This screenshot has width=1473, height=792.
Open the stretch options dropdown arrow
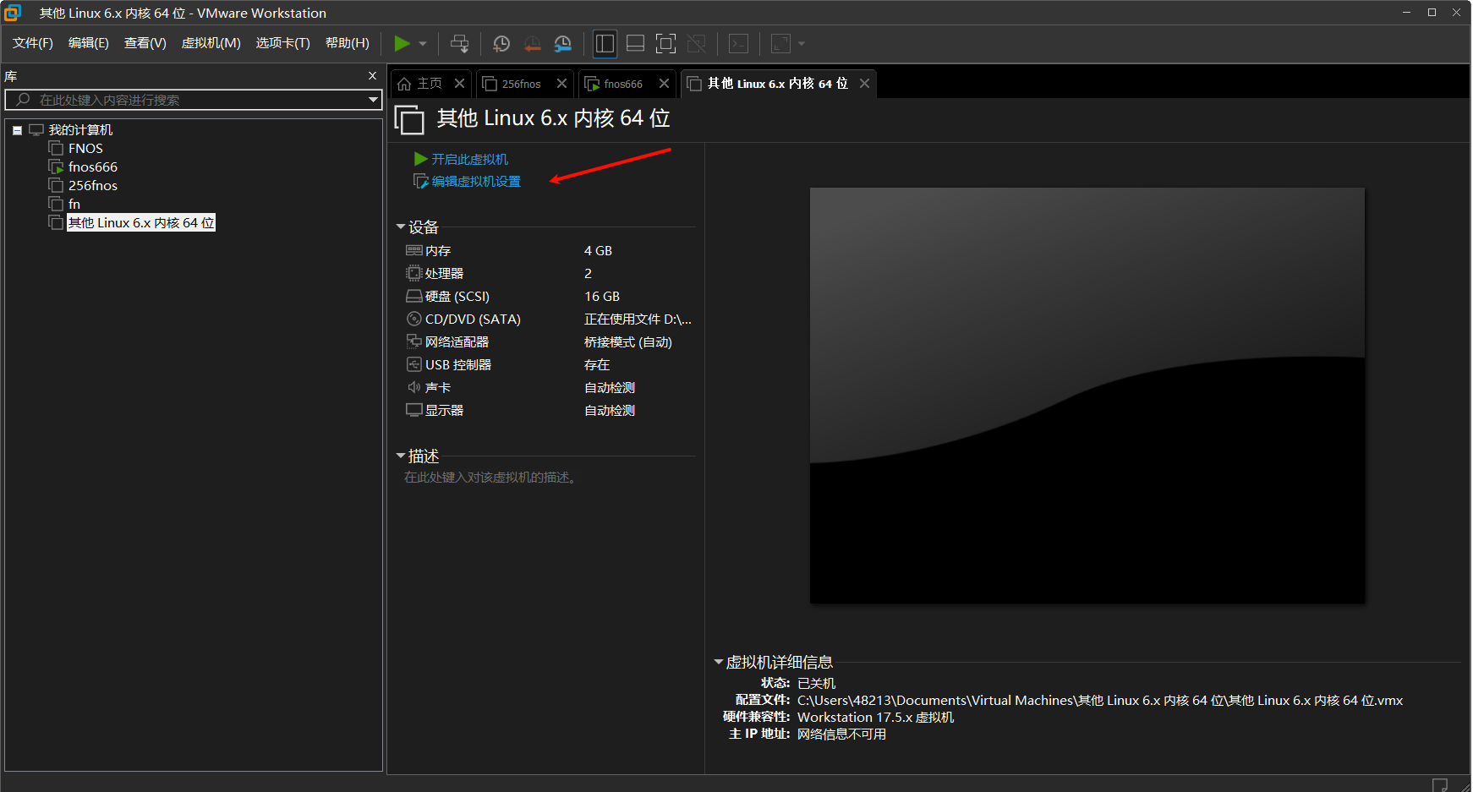(x=802, y=43)
